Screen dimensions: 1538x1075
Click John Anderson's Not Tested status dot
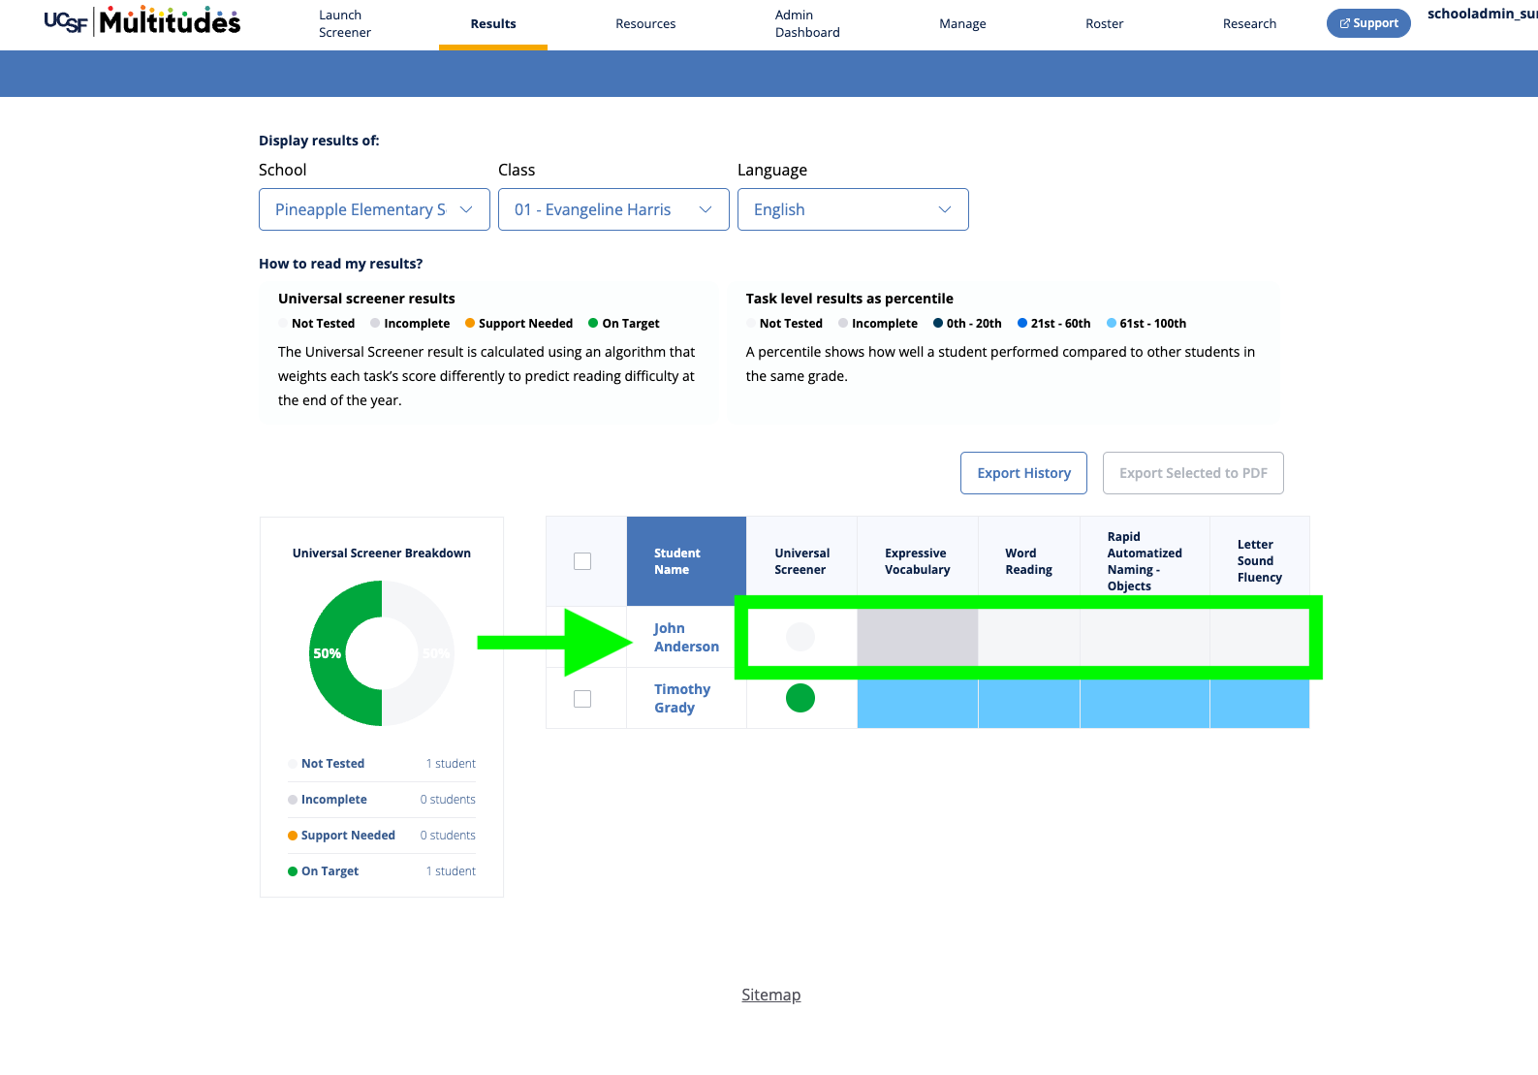[800, 637]
